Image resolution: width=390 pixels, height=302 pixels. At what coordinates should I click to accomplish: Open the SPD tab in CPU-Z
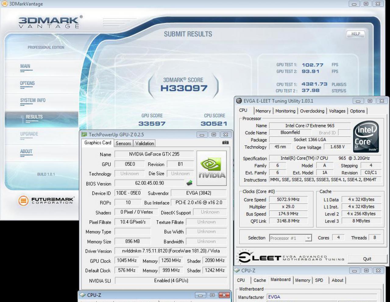319,280
